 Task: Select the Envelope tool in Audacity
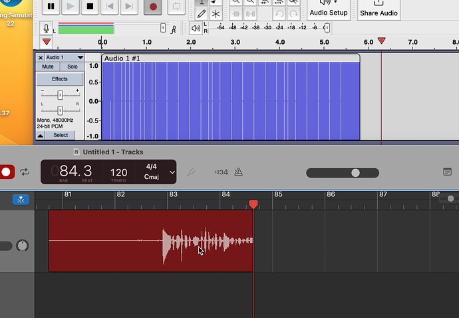coord(216,3)
